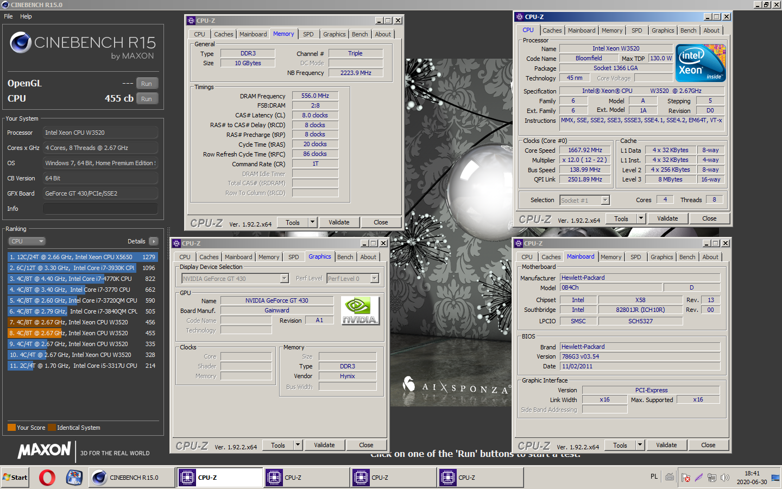The image size is (782, 489).
Task: Click the red-flag Action Center tray icon
Action: point(686,478)
